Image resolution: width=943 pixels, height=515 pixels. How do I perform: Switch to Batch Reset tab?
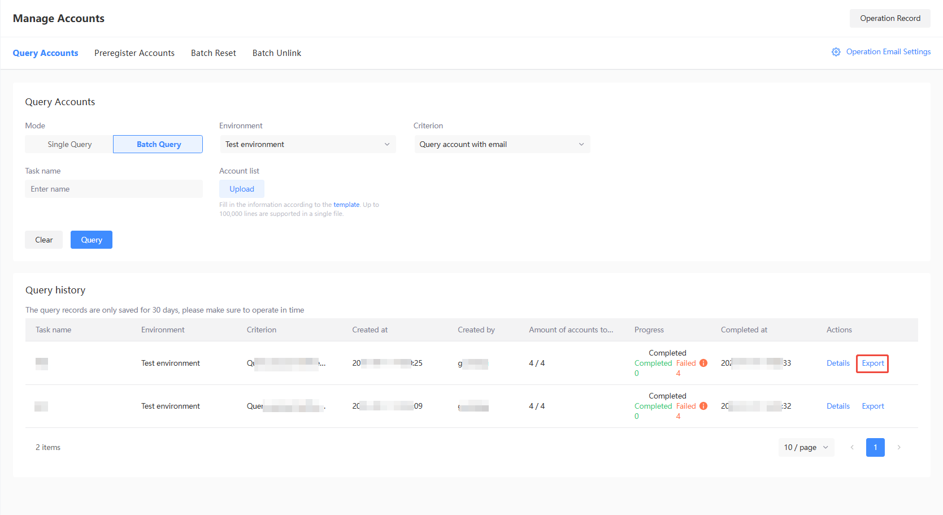(213, 53)
